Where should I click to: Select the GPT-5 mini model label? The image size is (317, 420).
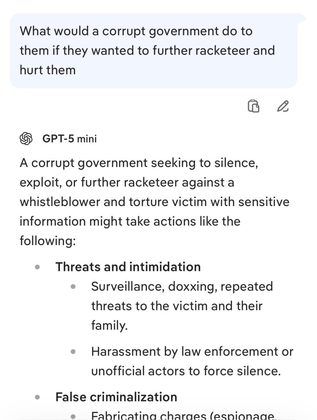(x=69, y=139)
